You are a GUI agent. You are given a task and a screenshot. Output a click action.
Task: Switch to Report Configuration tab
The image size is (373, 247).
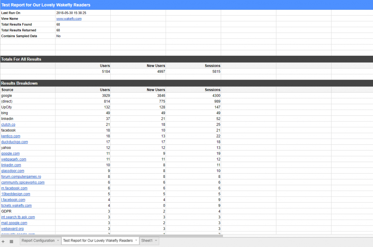(x=38, y=240)
